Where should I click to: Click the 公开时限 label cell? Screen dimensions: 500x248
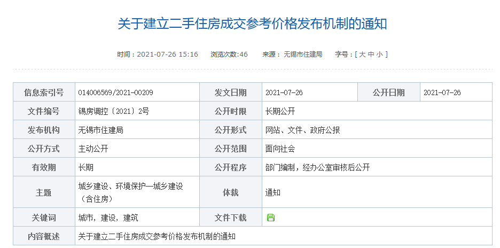231,111
